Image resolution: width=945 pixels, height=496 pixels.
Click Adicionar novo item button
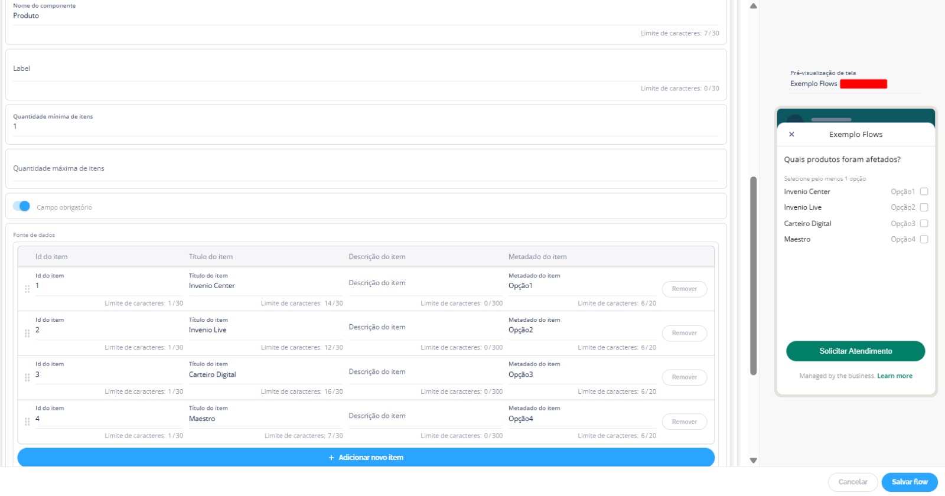click(x=366, y=458)
